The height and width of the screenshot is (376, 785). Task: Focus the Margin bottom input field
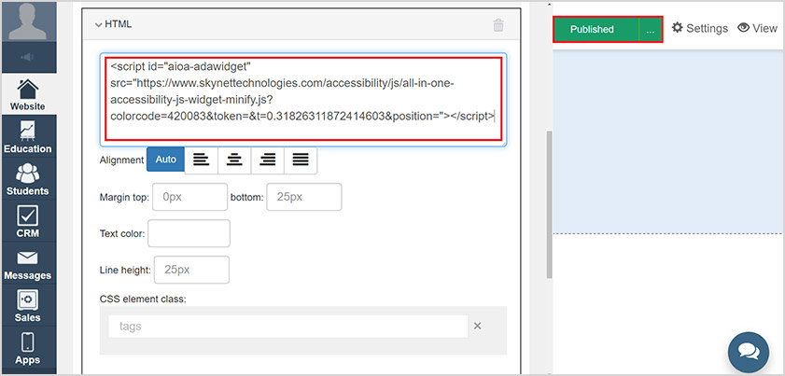coord(304,197)
